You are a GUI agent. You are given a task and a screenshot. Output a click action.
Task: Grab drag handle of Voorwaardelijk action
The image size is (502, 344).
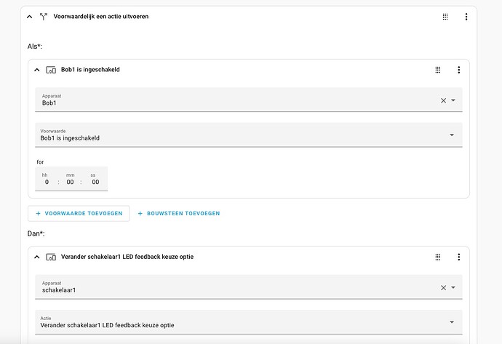coord(445,17)
